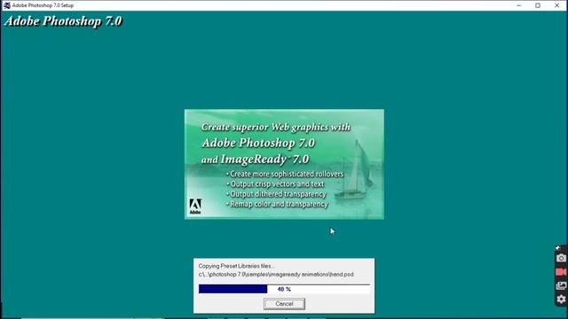Click 'Create more sophisticated rollovers' bullet text
The height and width of the screenshot is (319, 568).
[x=287, y=174]
